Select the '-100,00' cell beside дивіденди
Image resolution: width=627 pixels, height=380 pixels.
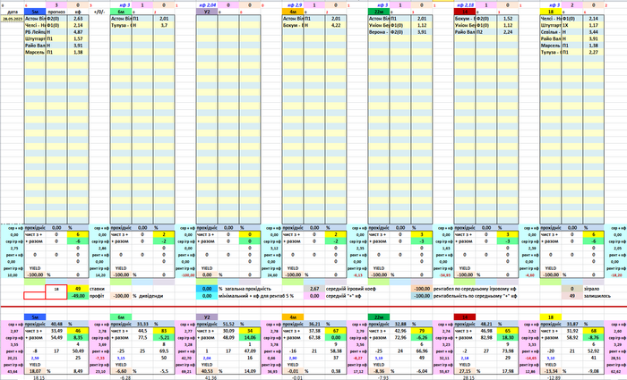coord(121,296)
